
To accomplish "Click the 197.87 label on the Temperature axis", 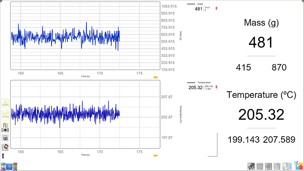I will click(x=167, y=138).
